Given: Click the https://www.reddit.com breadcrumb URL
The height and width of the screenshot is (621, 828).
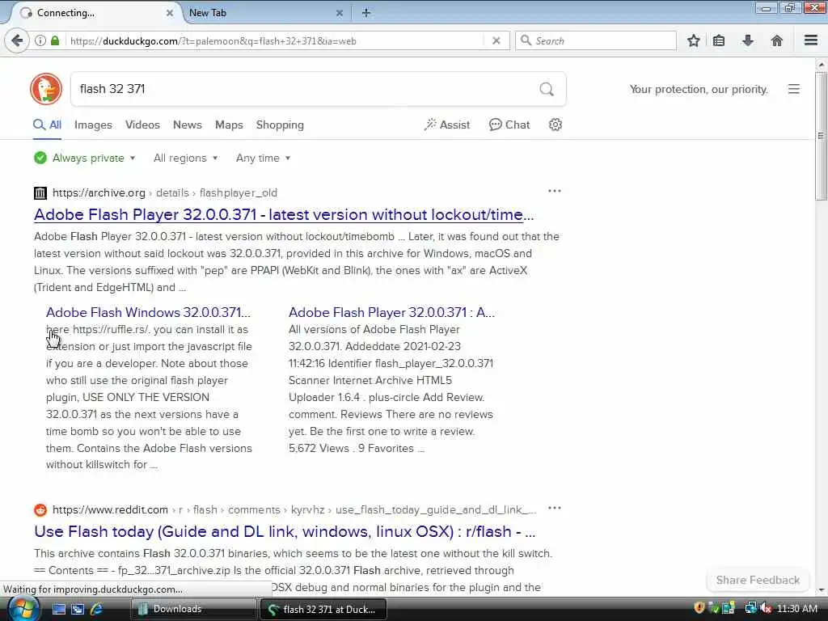Looking at the screenshot, I should click(x=110, y=509).
